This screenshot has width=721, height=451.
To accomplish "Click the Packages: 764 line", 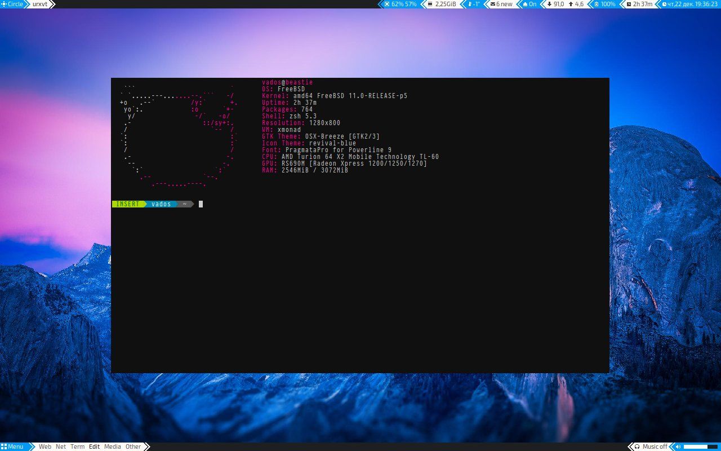I will pos(287,109).
